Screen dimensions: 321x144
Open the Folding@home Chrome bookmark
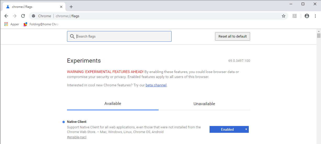coord(41,24)
